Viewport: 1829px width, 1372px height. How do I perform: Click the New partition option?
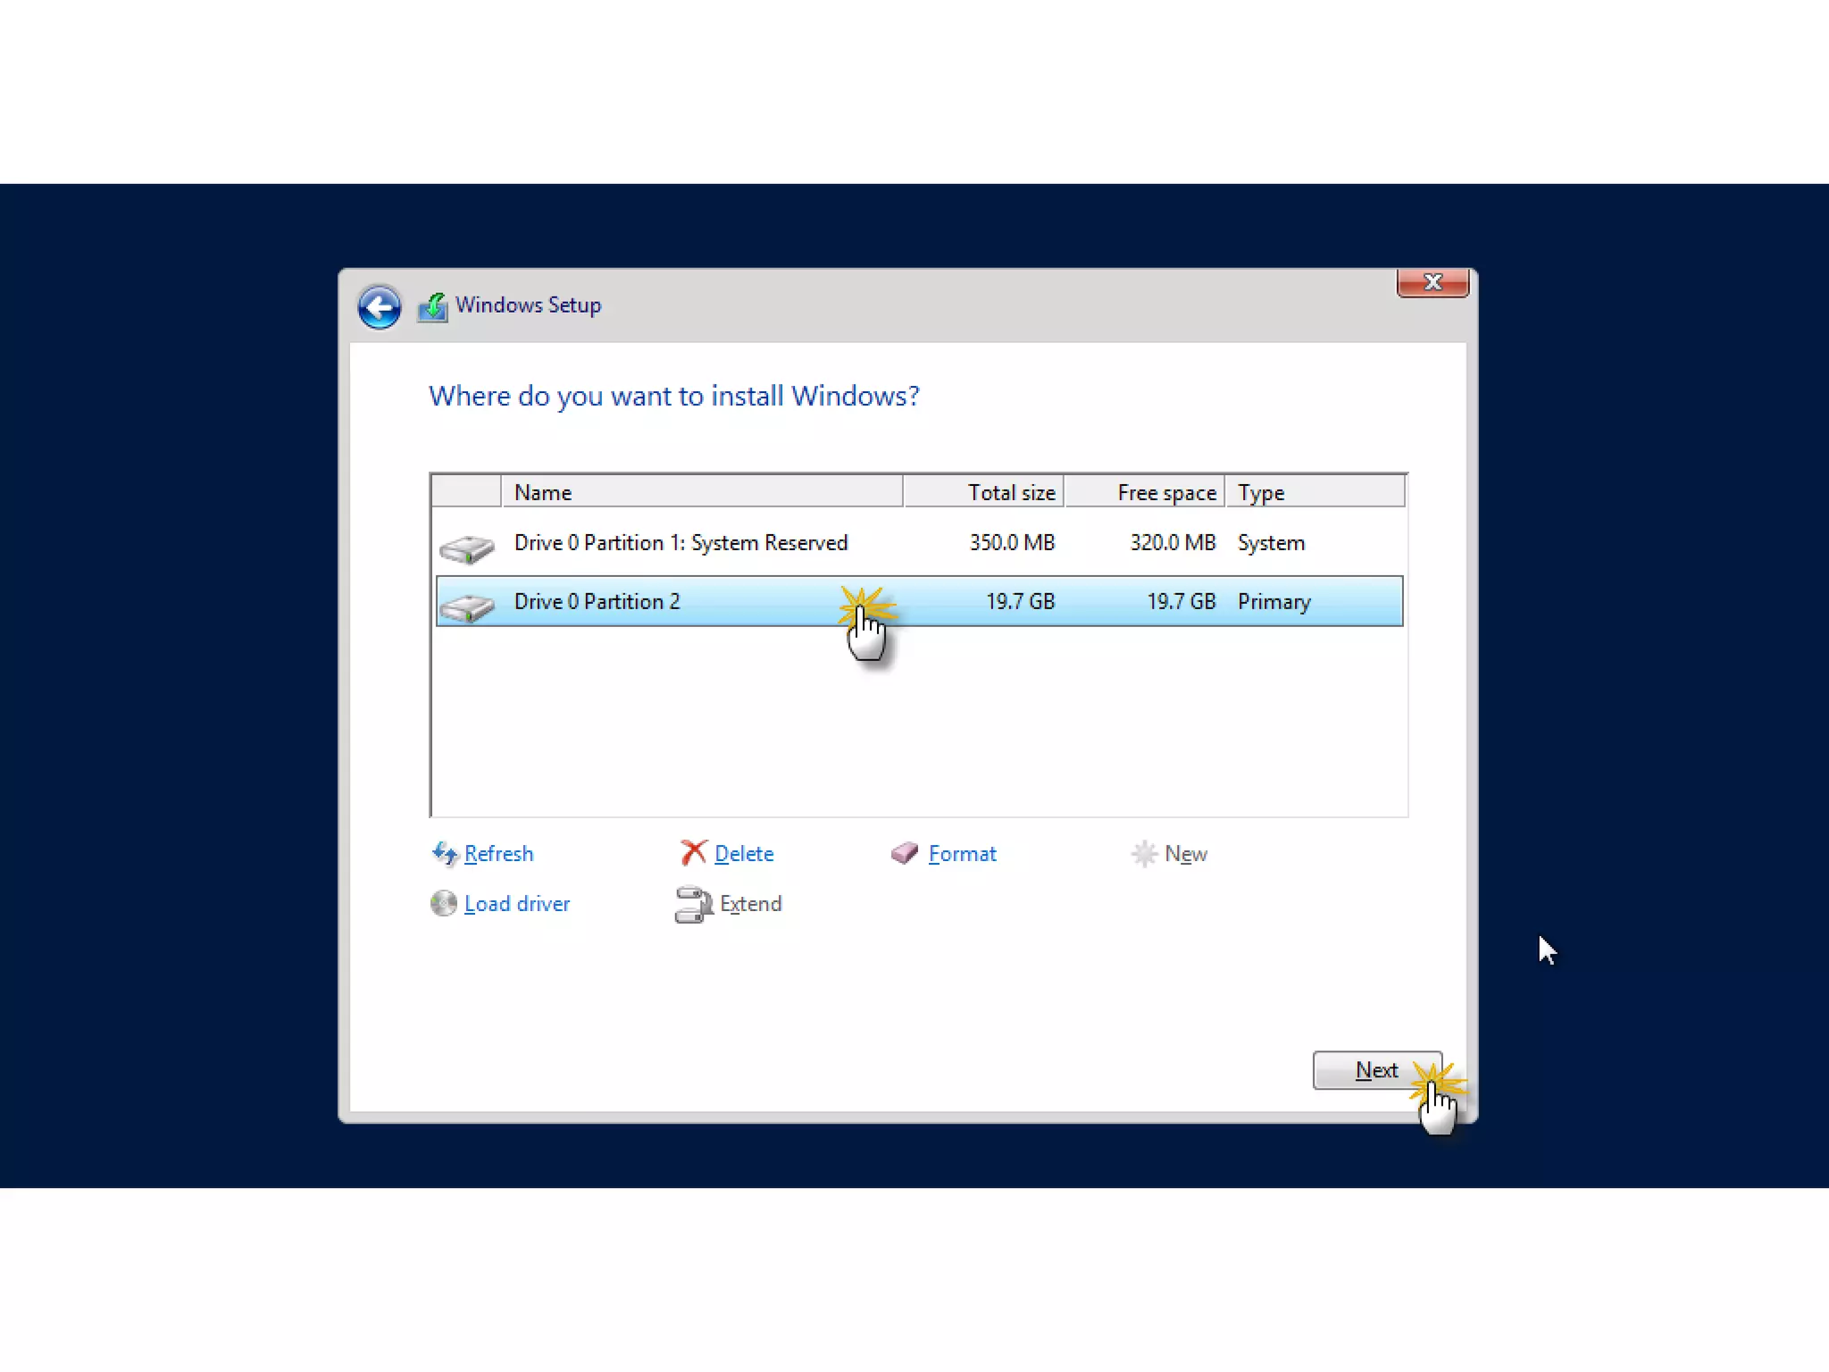(1186, 854)
